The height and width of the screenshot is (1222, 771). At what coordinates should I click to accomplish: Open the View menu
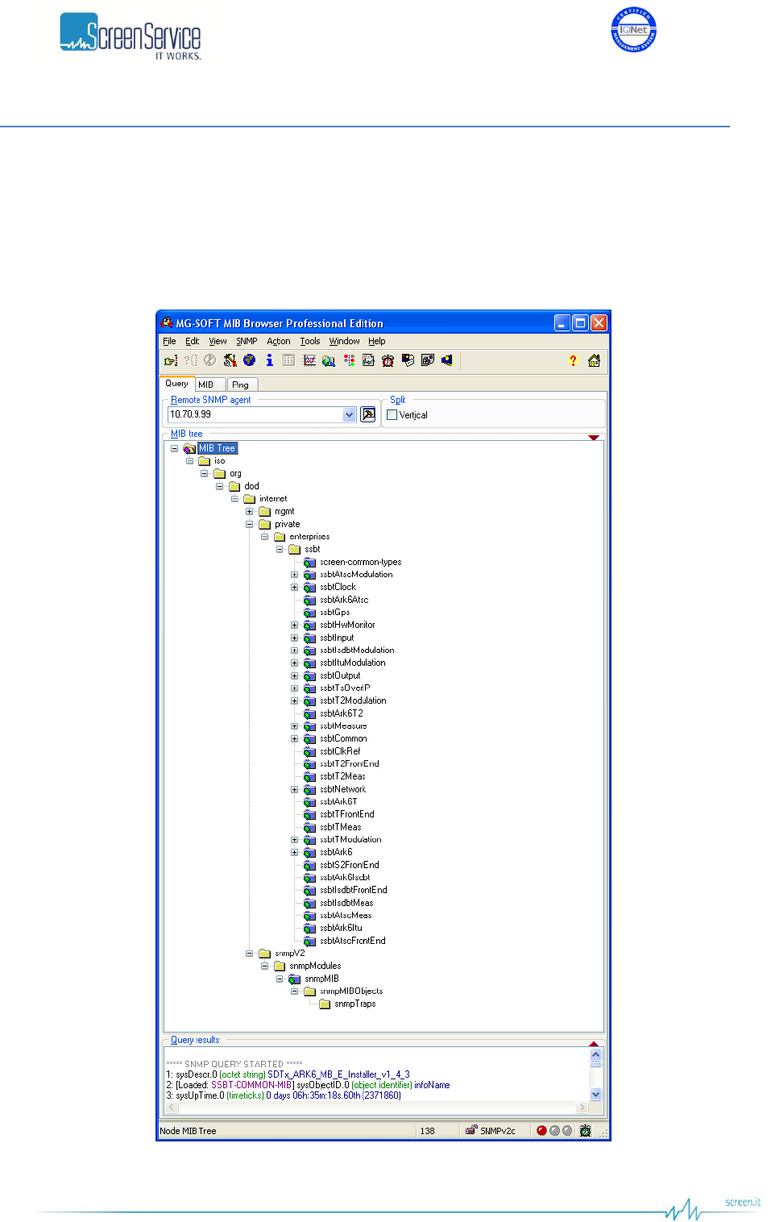coord(218,341)
